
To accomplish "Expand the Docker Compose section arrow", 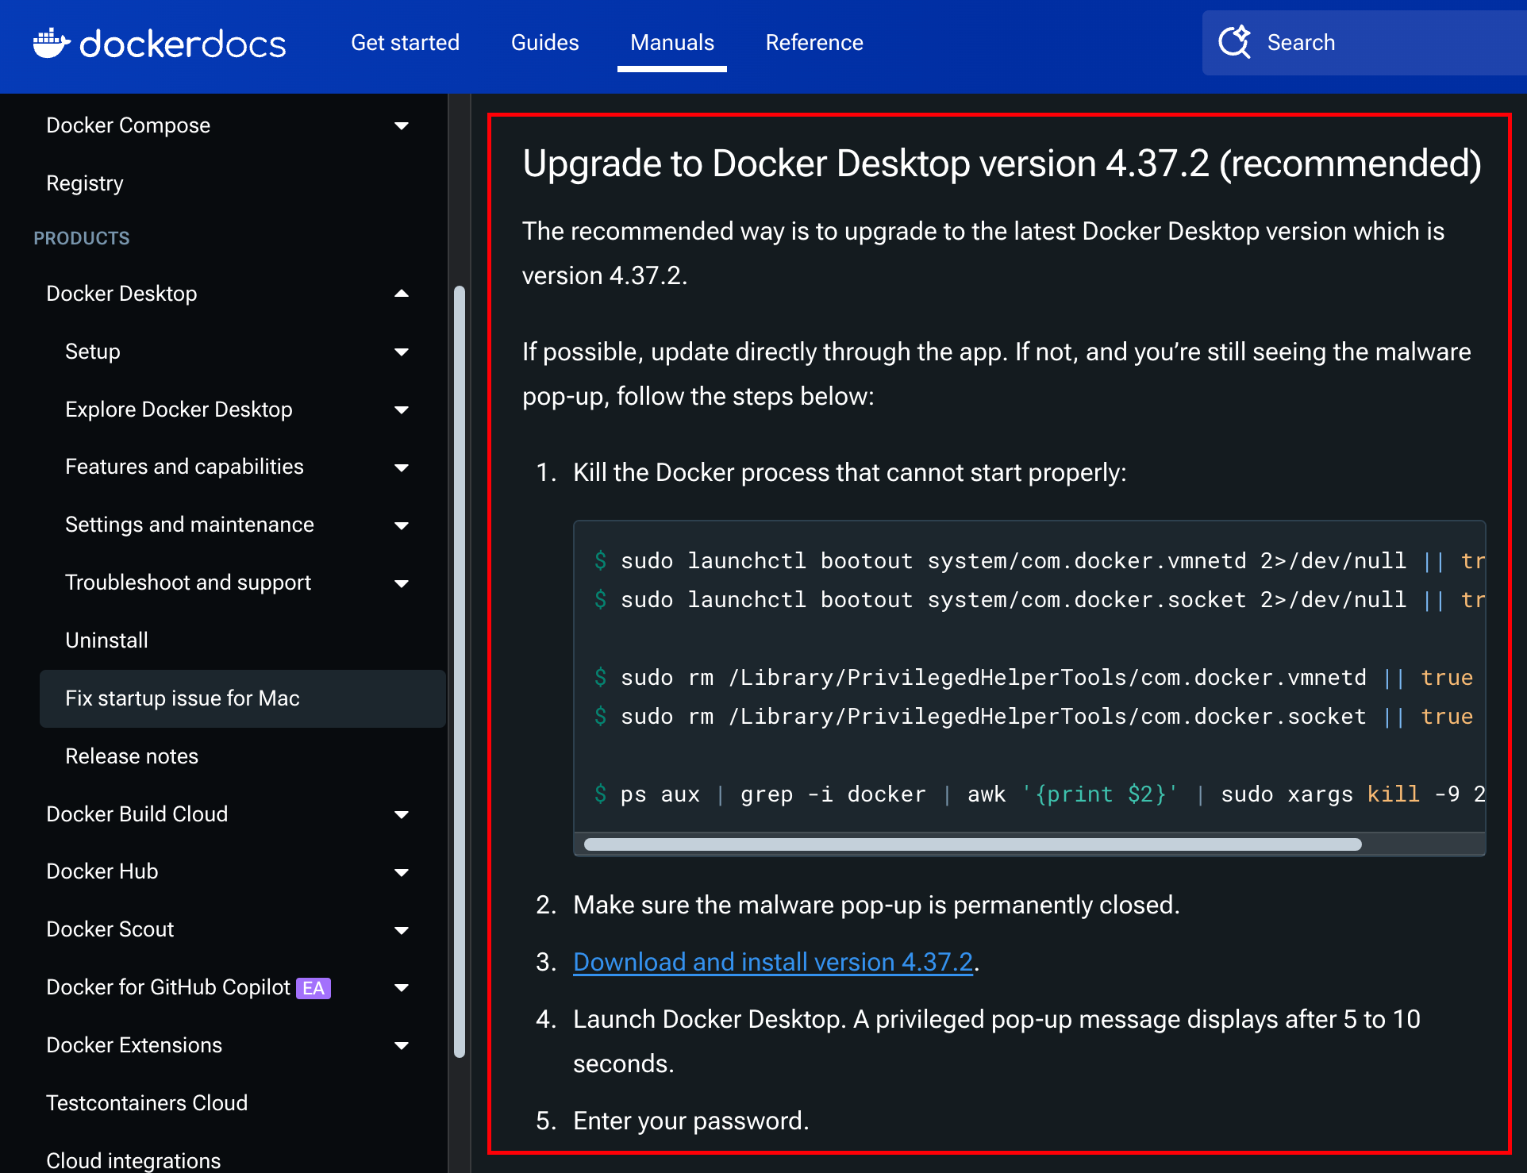I will [402, 125].
